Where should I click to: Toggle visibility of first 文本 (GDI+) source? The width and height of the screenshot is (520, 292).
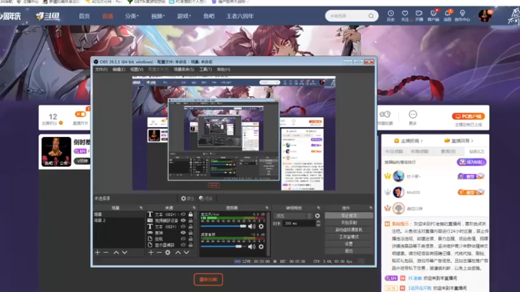(183, 215)
